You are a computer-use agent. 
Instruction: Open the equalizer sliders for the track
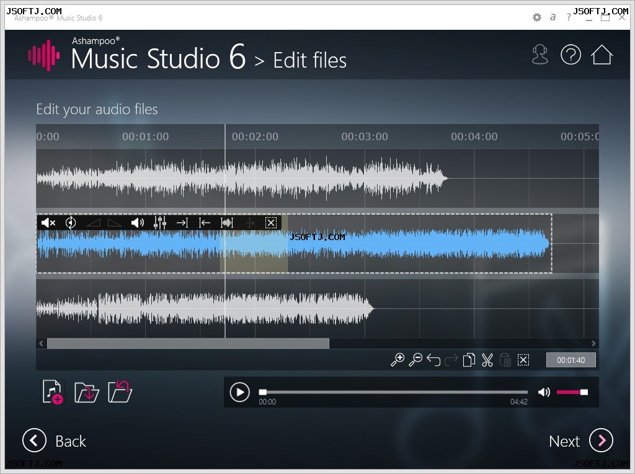160,222
